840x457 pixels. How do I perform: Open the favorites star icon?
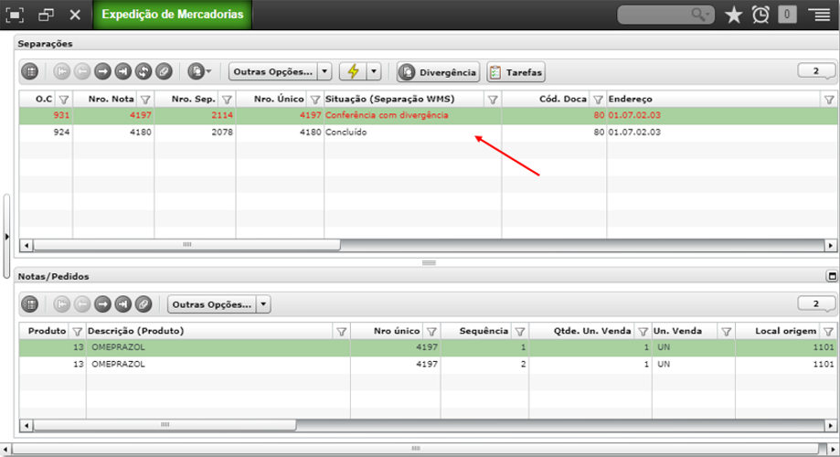tap(733, 15)
